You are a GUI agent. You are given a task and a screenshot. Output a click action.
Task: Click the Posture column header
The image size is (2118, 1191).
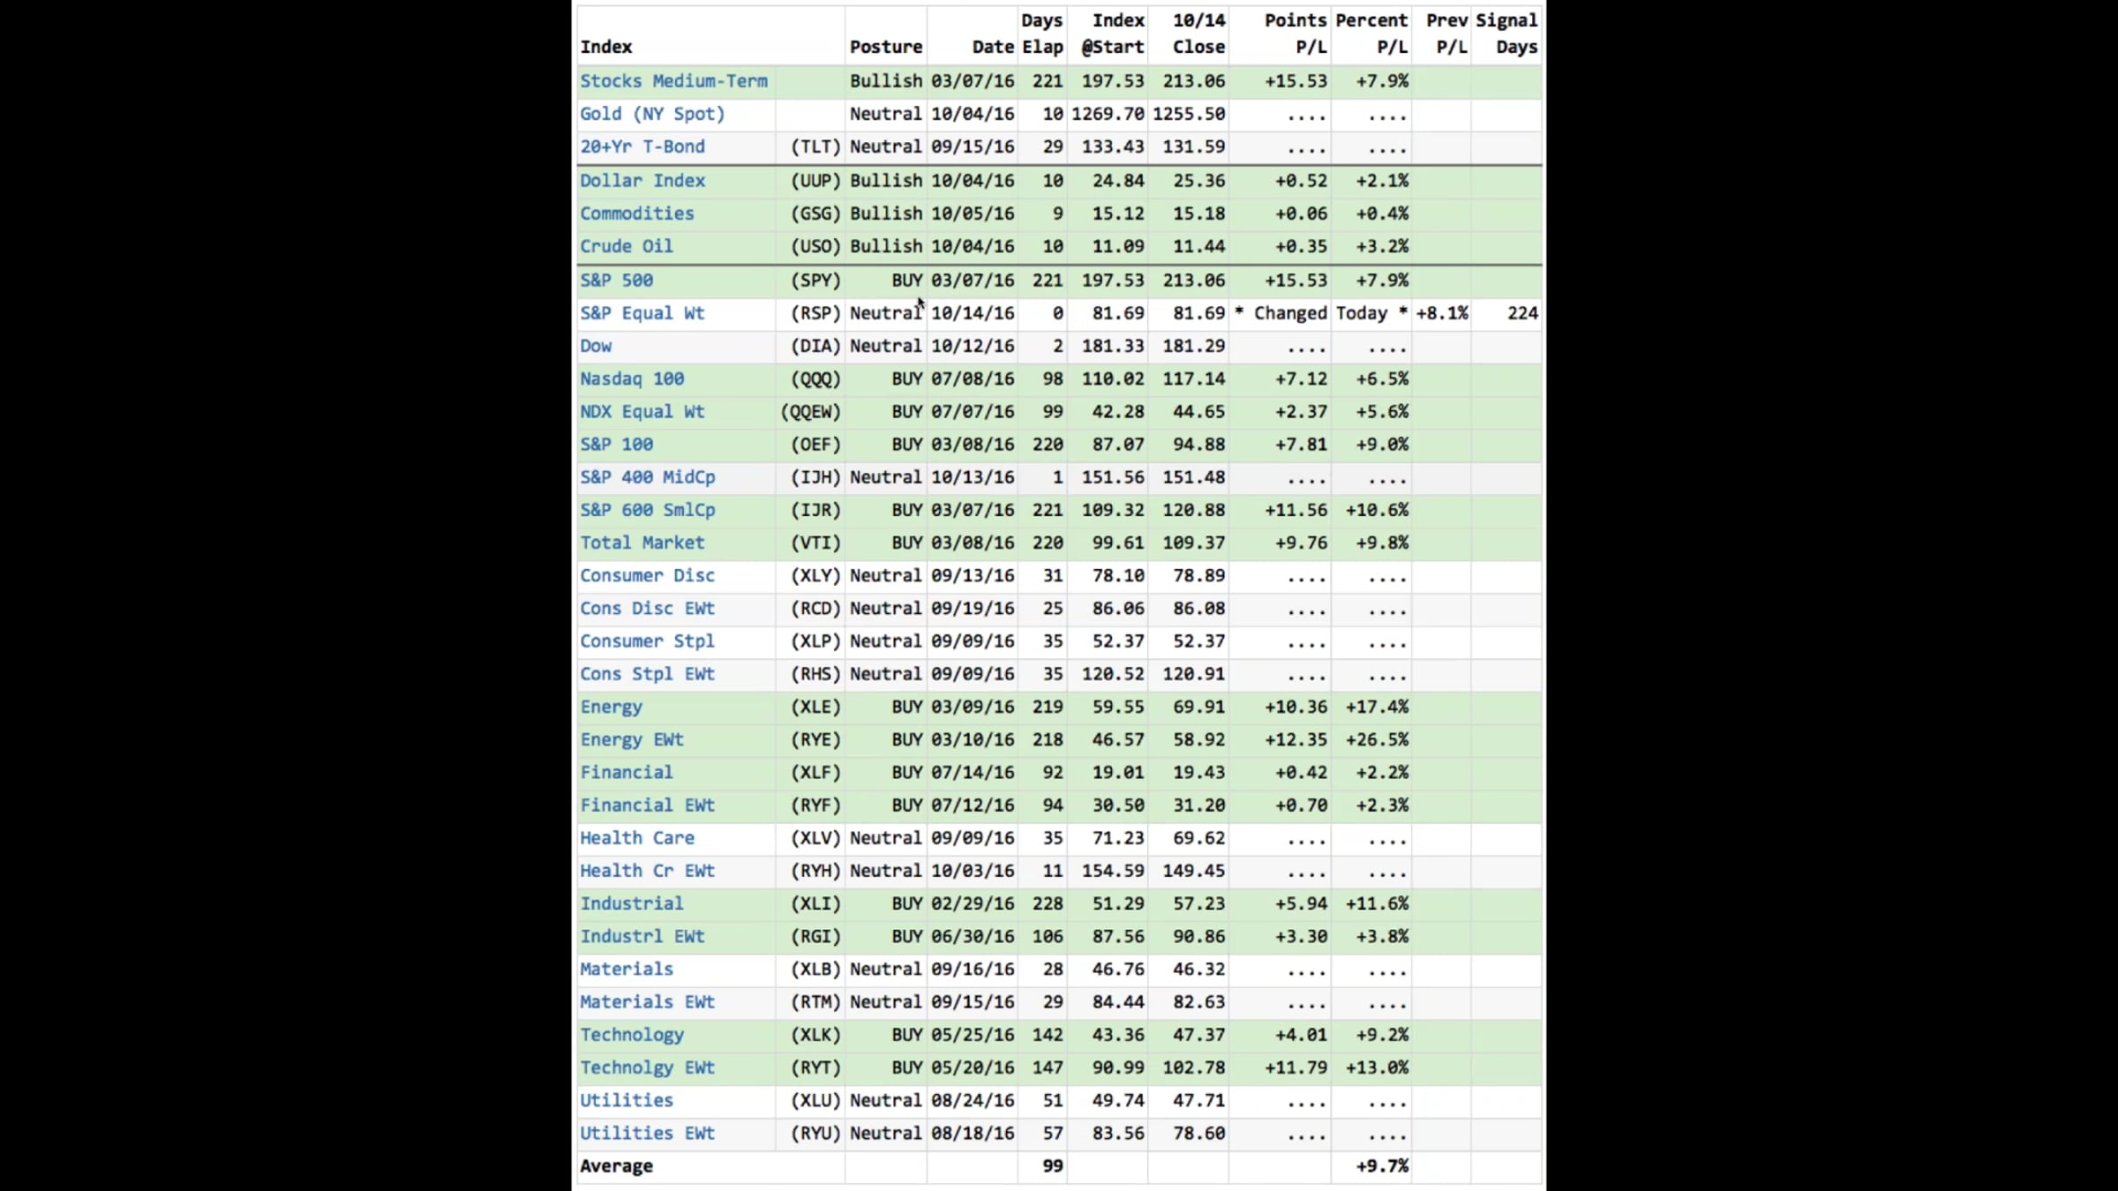886,47
